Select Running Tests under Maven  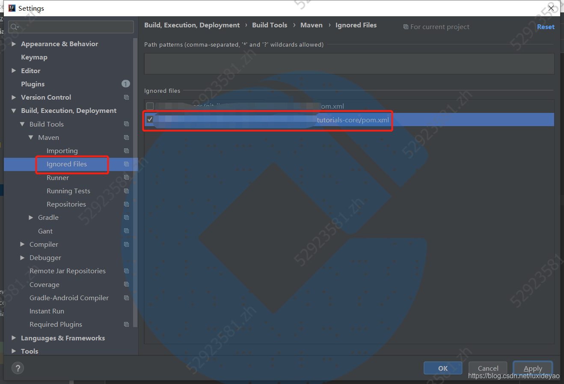click(x=68, y=191)
